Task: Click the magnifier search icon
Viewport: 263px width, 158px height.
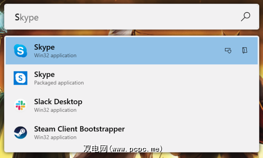Action: point(246,16)
